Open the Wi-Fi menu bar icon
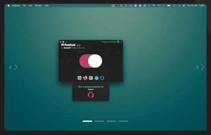This screenshot has width=211, height=135. 154,6
